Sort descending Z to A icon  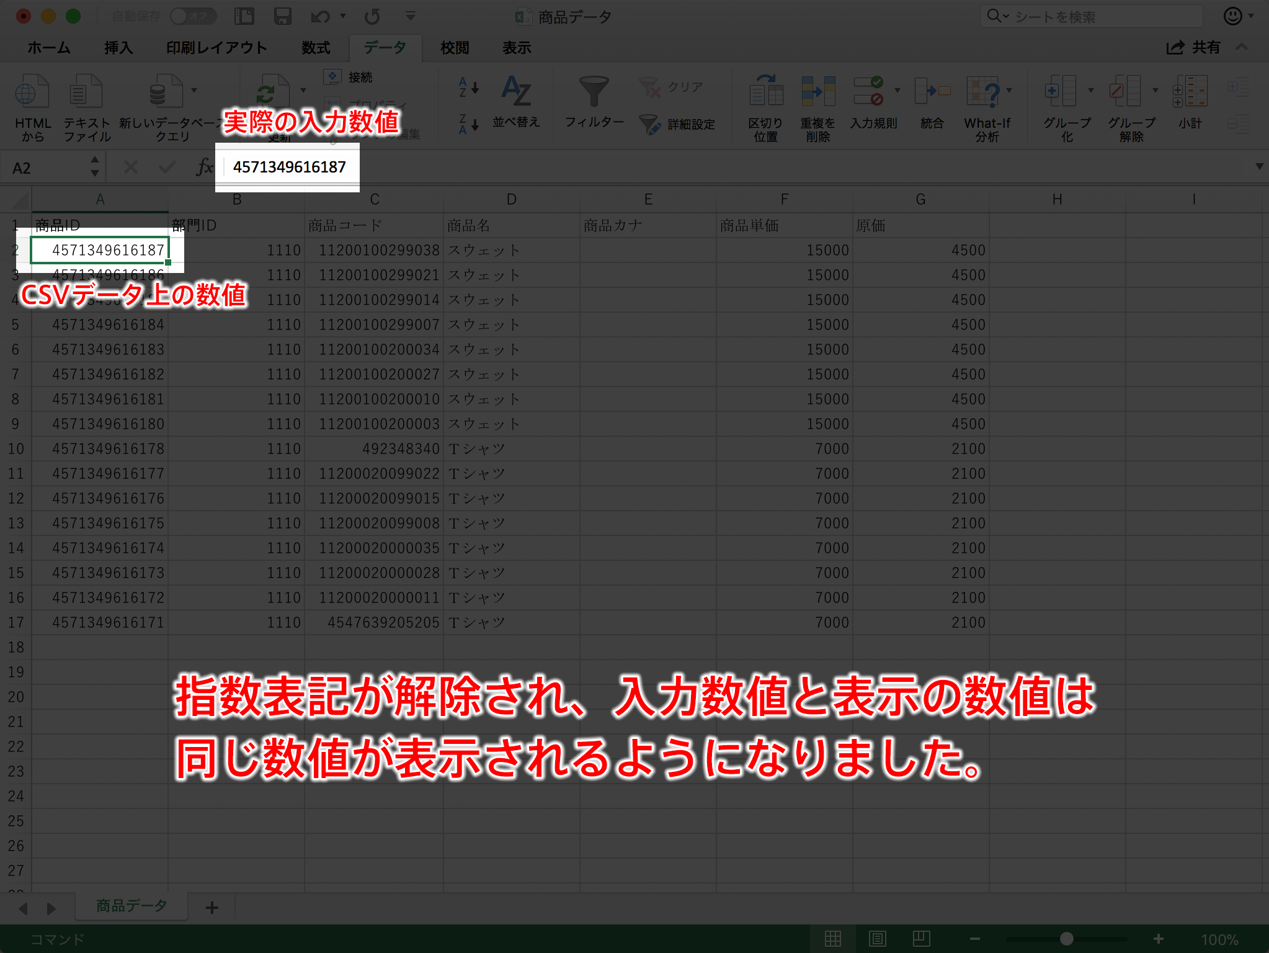[x=468, y=124]
